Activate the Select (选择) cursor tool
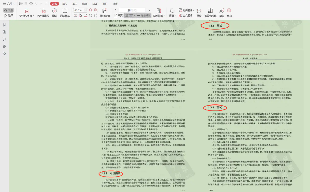This screenshot has width=310, height=192. click(x=8, y=15)
